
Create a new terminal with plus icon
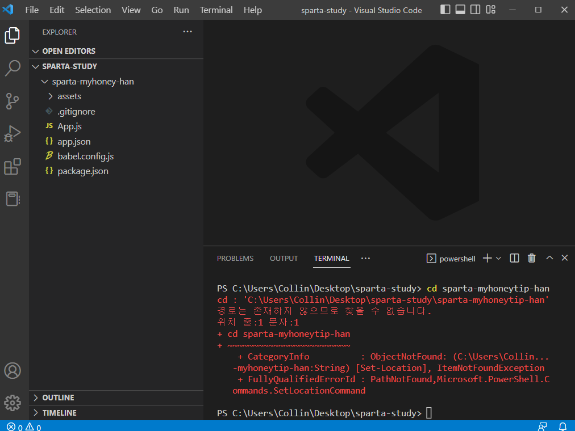pos(487,258)
